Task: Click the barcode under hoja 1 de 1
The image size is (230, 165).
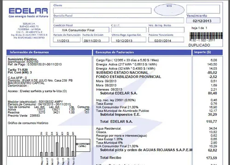Action: (x=206, y=36)
